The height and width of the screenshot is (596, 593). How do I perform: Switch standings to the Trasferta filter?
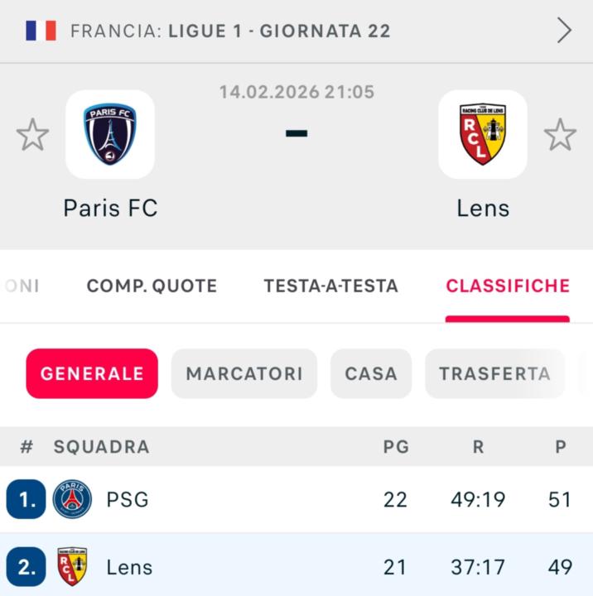click(494, 373)
